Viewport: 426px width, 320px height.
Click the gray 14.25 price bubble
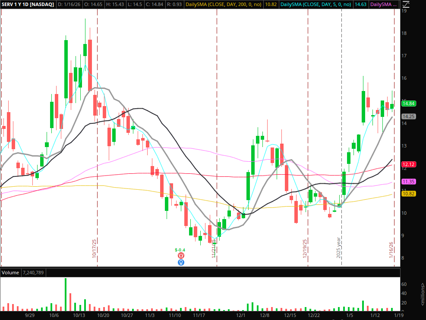[x=408, y=116]
